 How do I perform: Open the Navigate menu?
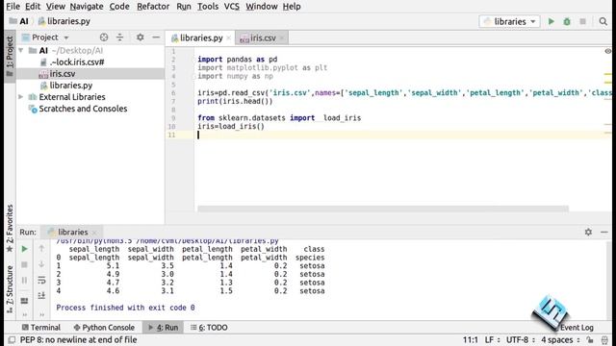pos(87,7)
